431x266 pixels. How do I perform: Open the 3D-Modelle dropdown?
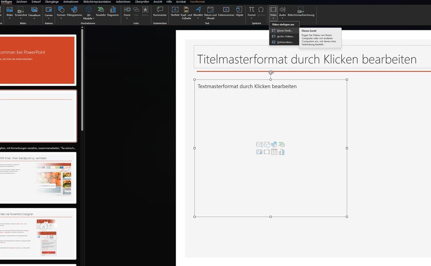[x=89, y=18]
